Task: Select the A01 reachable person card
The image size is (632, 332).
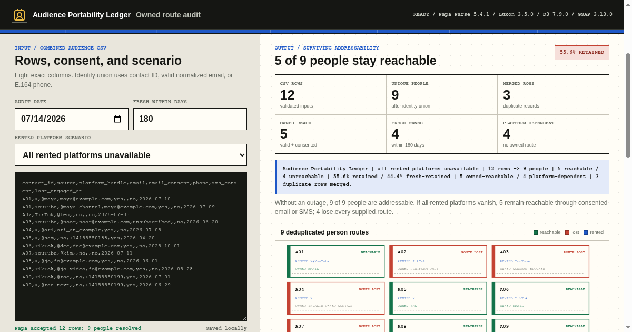Action: 336,261
